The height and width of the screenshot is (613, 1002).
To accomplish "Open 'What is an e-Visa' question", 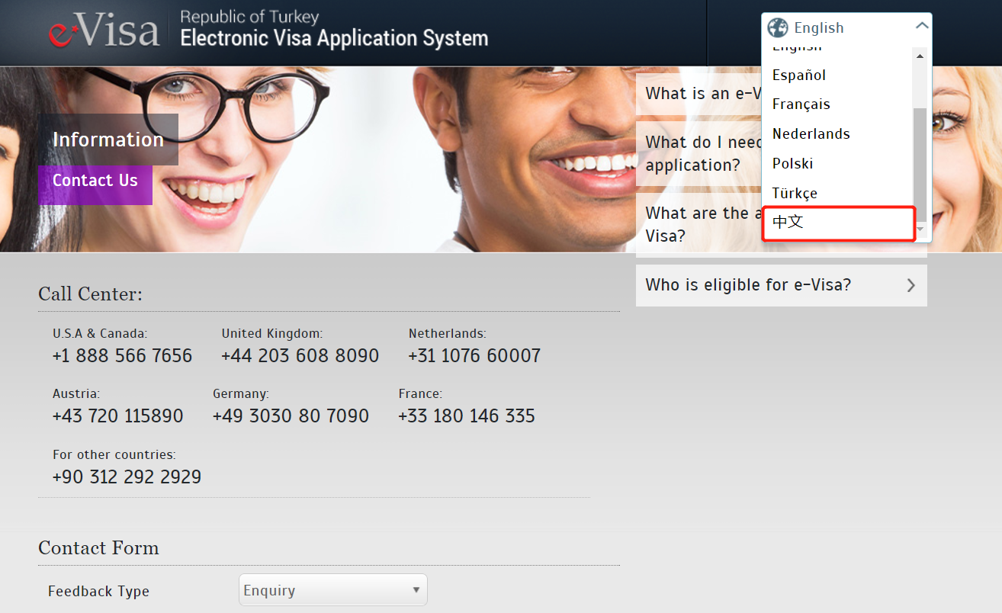I will [698, 94].
